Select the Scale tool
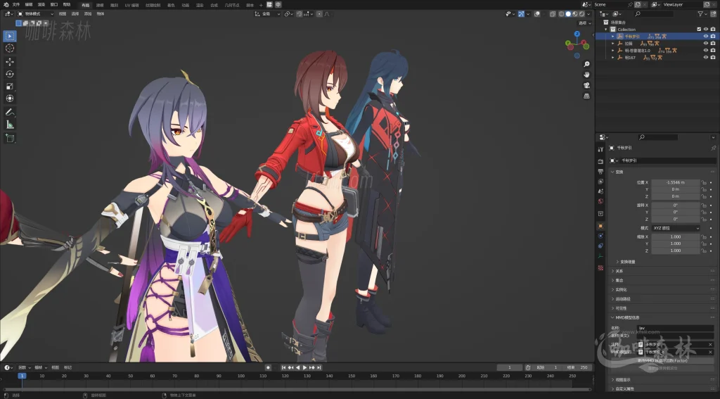The width and height of the screenshot is (720, 399). coord(10,87)
